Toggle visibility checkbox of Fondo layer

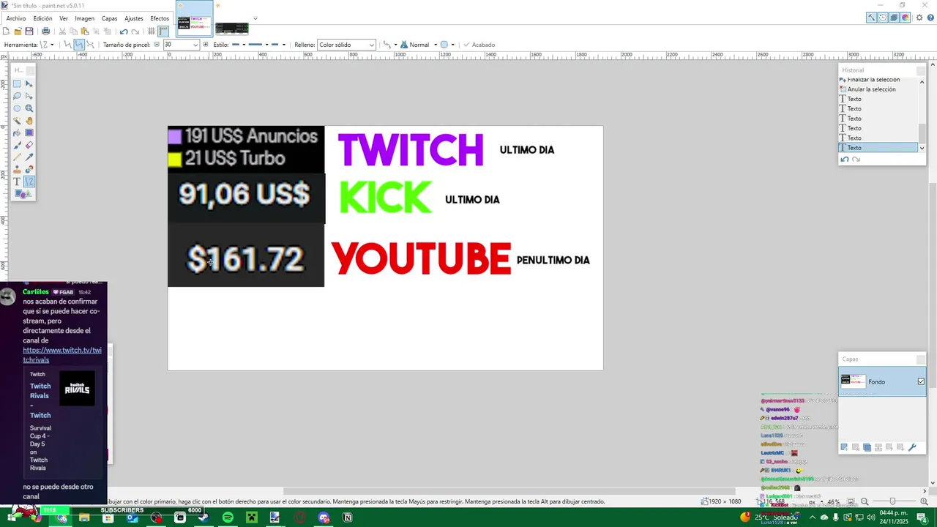coord(921,381)
